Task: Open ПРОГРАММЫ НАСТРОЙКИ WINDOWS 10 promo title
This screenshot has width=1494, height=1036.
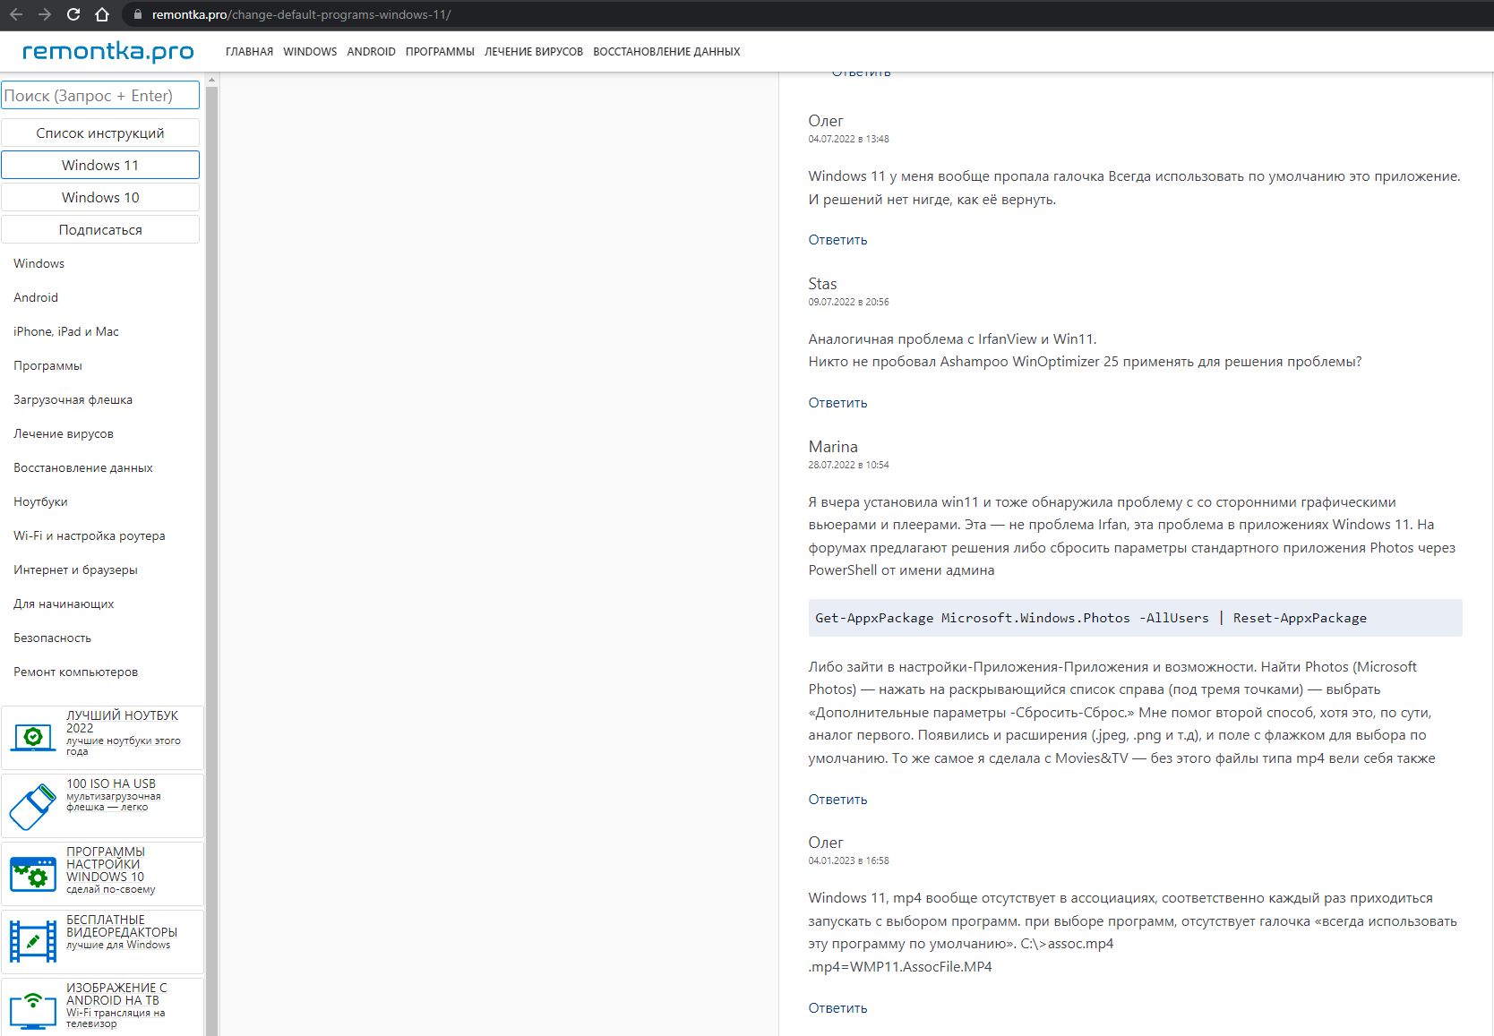Action: pyautogui.click(x=105, y=864)
